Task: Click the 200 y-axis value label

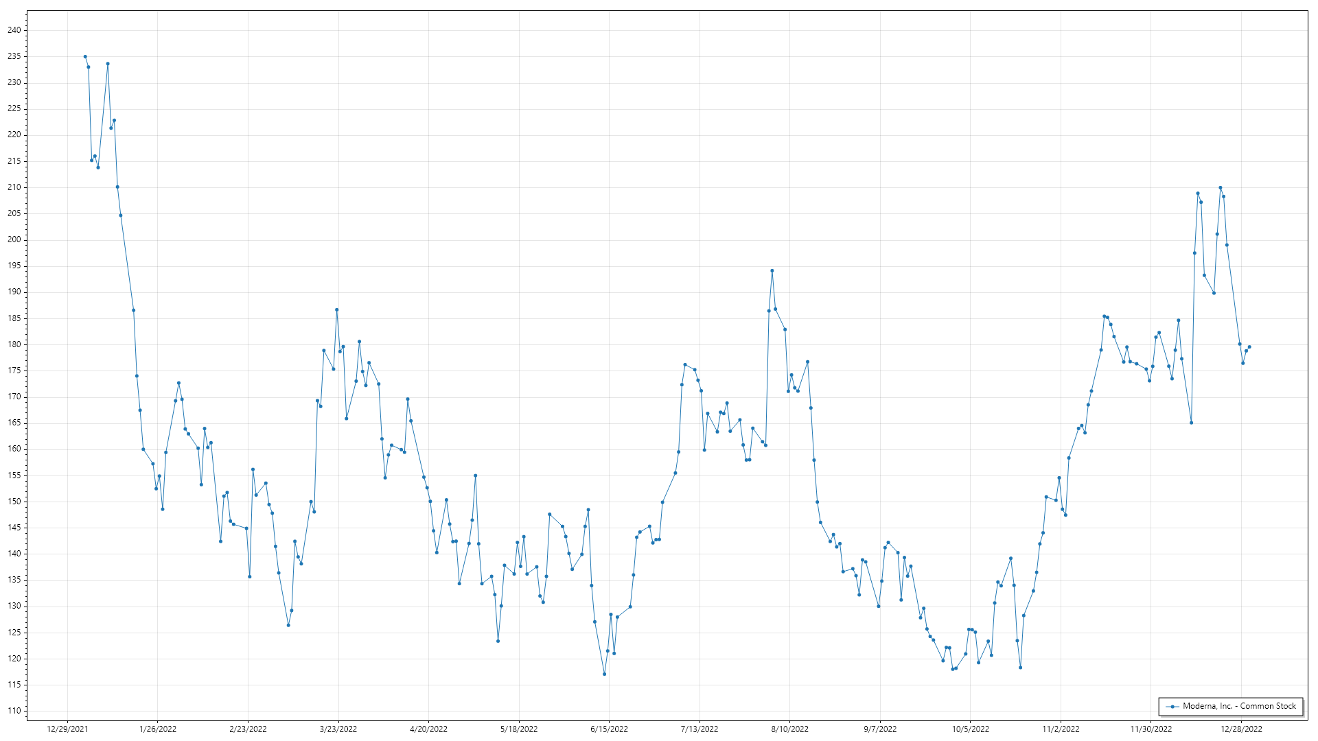Action: [14, 239]
